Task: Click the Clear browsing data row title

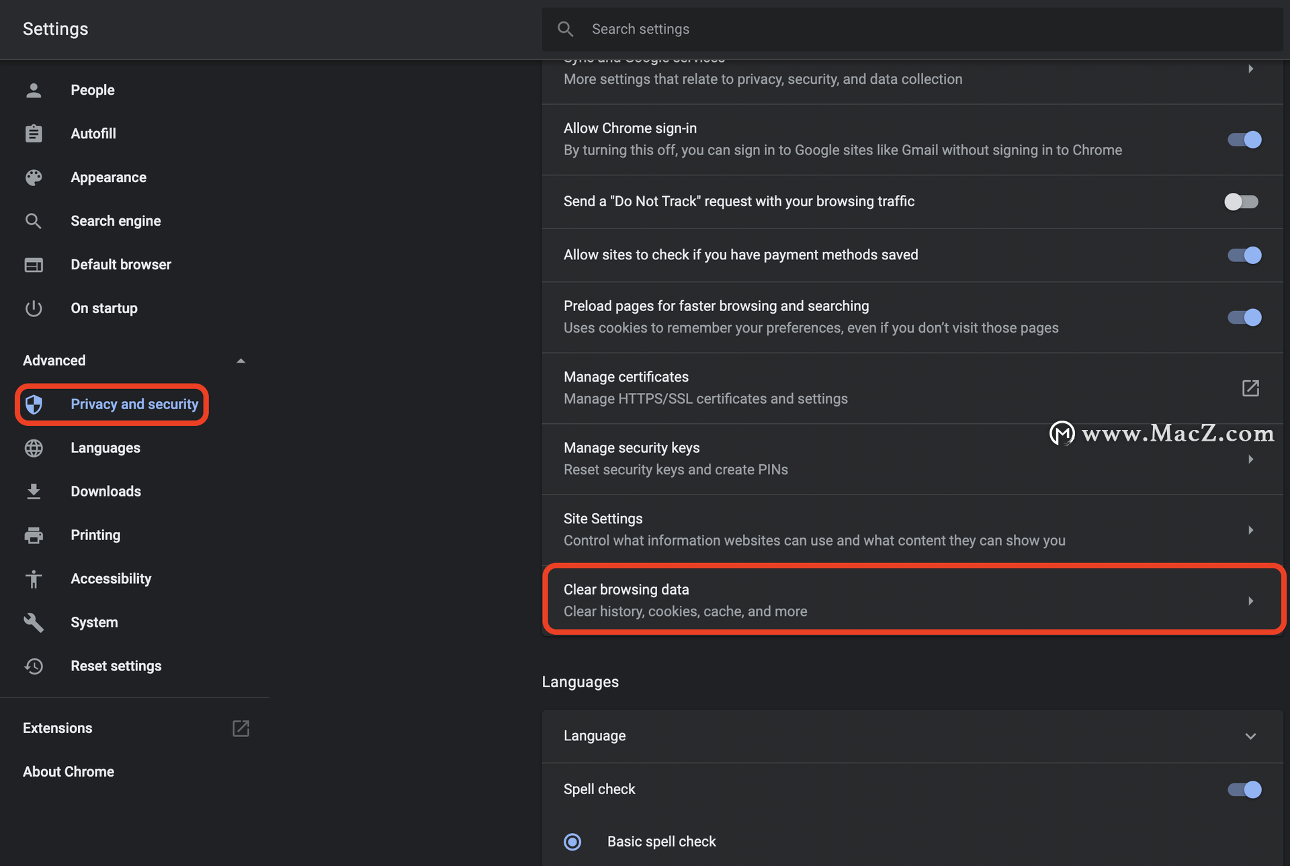Action: coord(626,590)
